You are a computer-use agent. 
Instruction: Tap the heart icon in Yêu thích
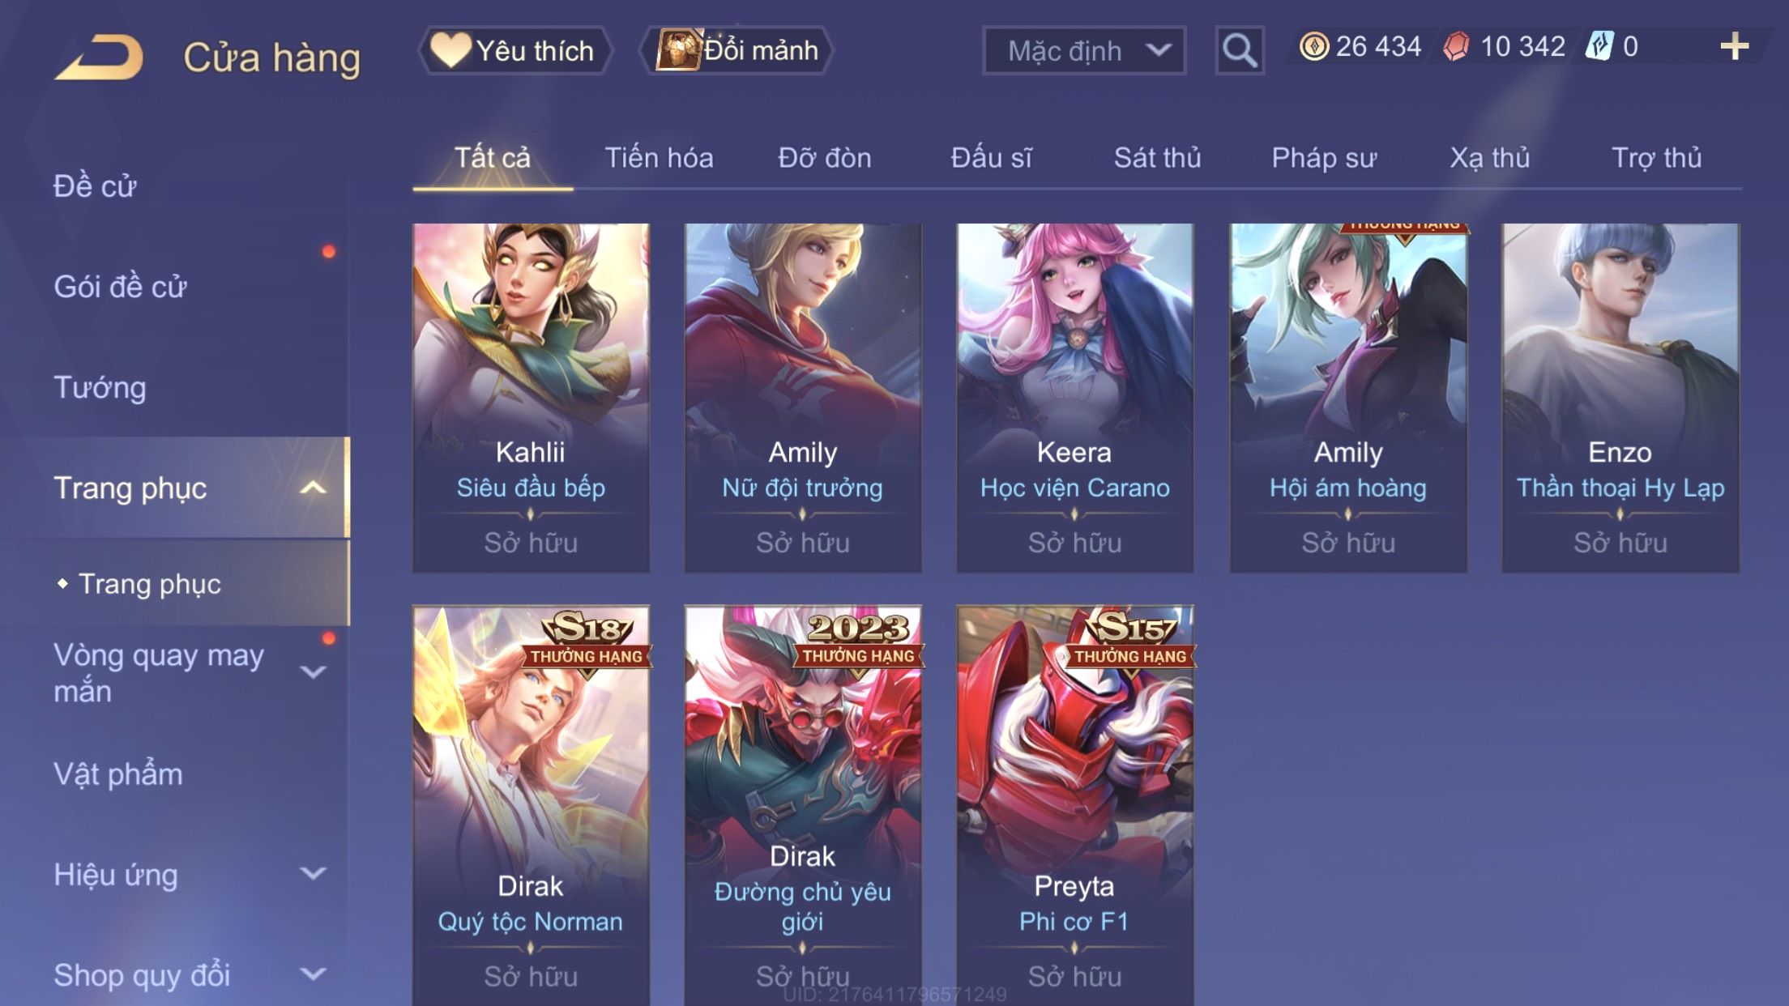pos(450,49)
